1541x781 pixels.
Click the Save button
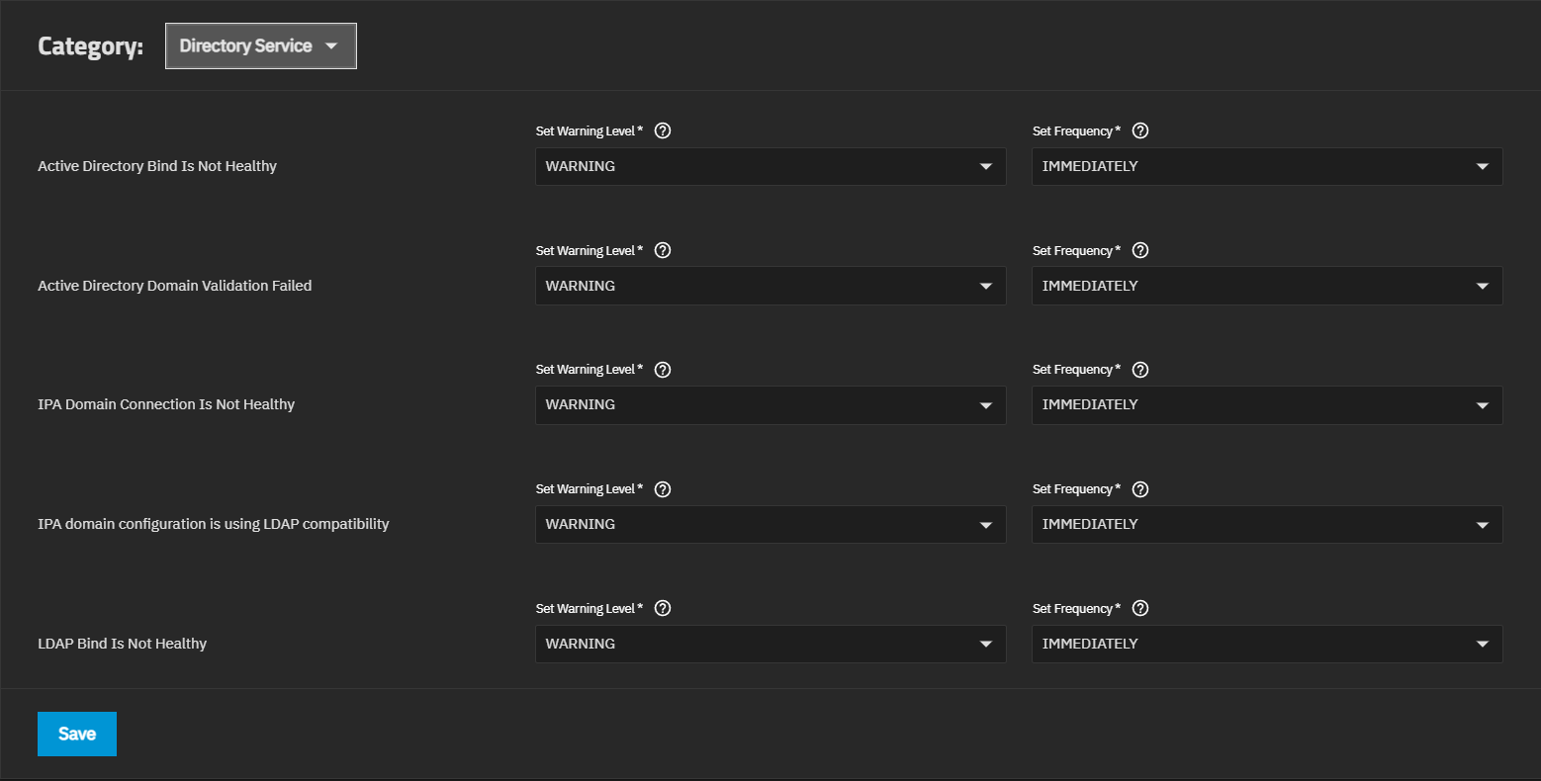coord(77,734)
